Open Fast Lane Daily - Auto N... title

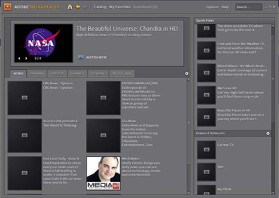point(62,159)
